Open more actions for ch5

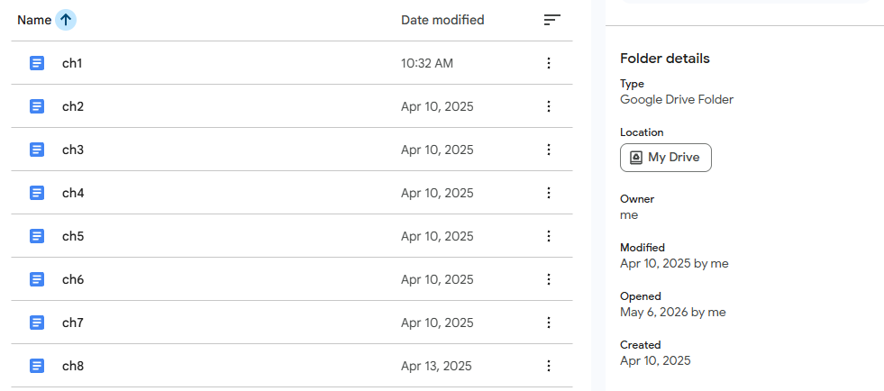(x=549, y=236)
